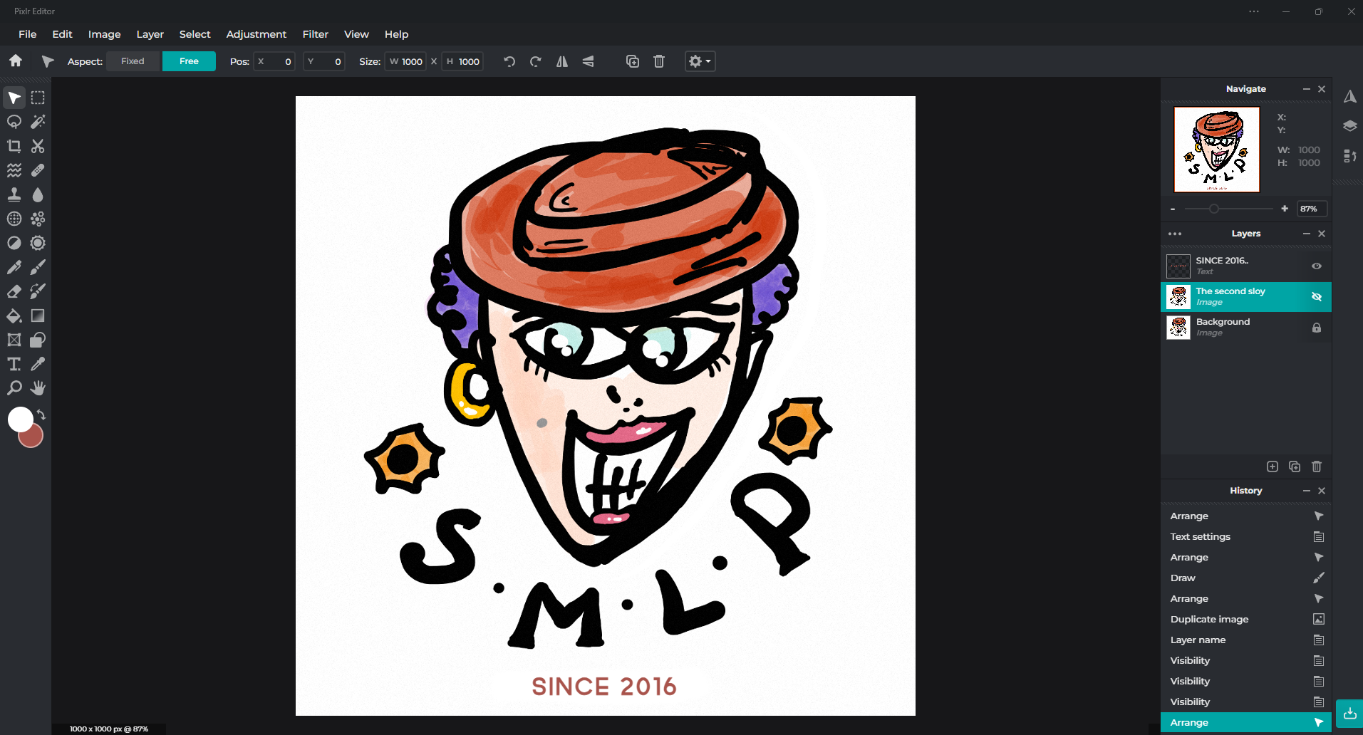
Task: Collapse the Layers panel
Action: coord(1307,234)
